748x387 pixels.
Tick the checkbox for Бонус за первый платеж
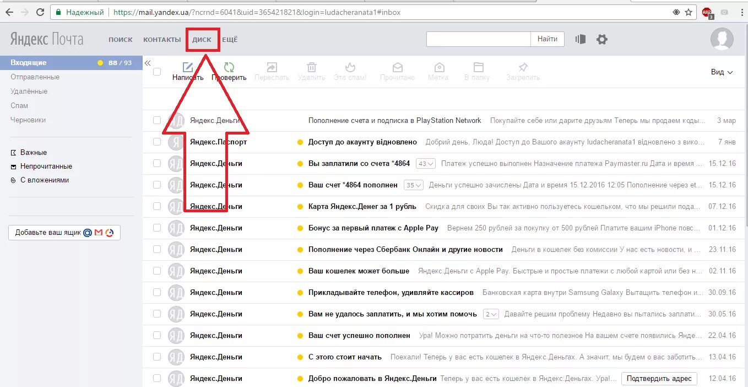click(x=157, y=228)
